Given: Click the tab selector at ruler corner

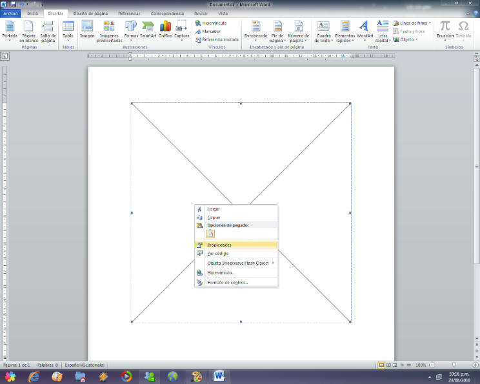Looking at the screenshot, I should pyautogui.click(x=5, y=56).
